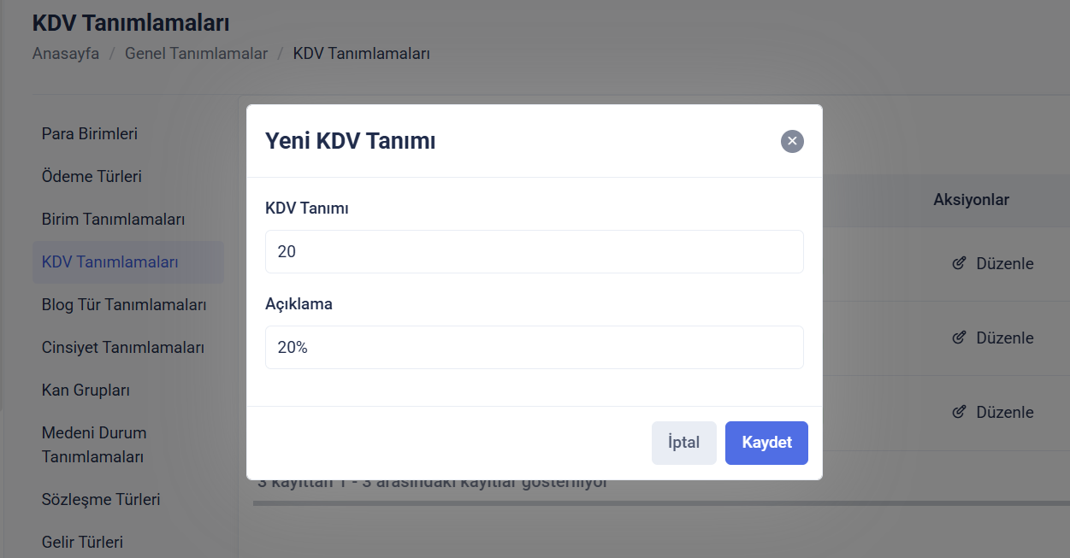Go to Birim Tanımlamaları section
The height and width of the screenshot is (558, 1070).
pos(113,220)
